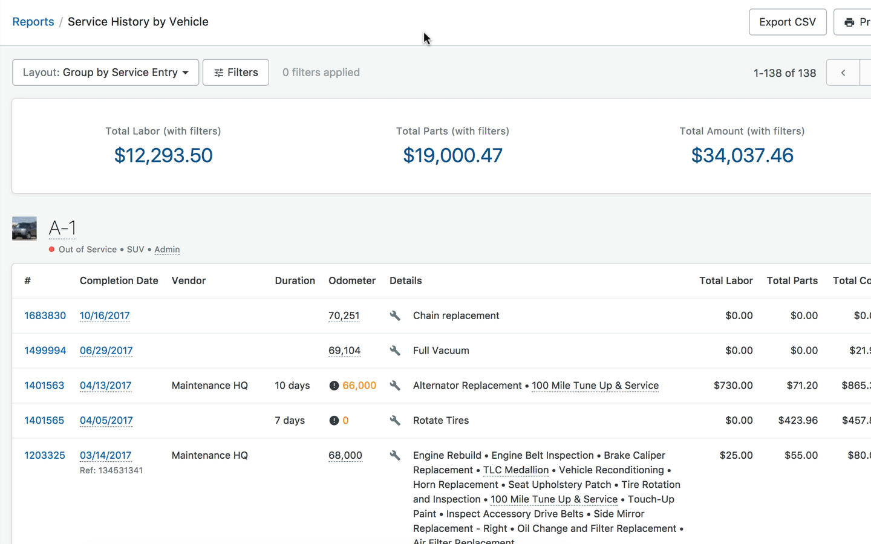The width and height of the screenshot is (871, 544).
Task: Click wrench icon beside Chain replacement
Action: point(395,316)
